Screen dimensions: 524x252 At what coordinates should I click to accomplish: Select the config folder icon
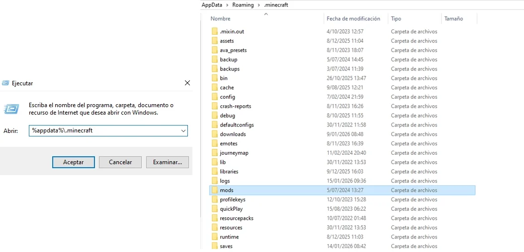click(215, 97)
